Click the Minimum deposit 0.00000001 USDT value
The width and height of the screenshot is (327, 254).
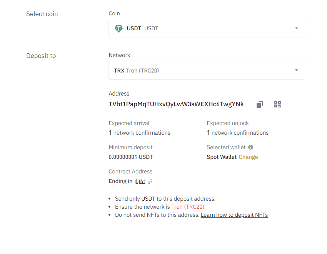coord(131,157)
